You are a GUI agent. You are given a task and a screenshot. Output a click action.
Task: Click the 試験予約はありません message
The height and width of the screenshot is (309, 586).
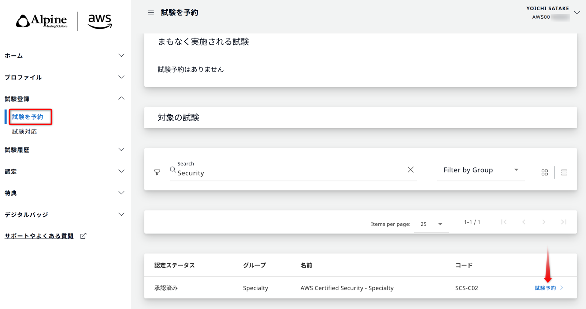(x=190, y=70)
